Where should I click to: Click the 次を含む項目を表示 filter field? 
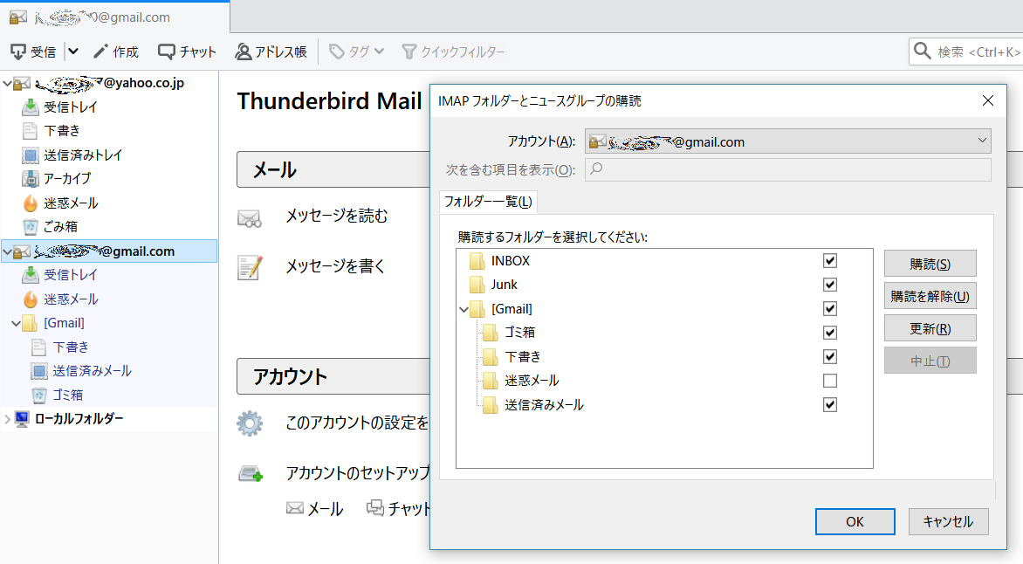coord(787,169)
